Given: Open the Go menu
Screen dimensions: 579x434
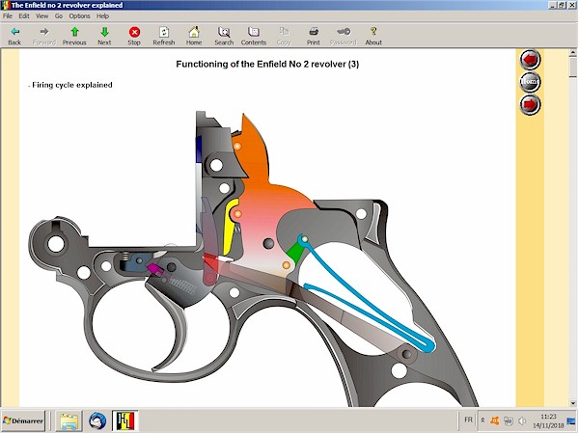Looking at the screenshot, I should click(x=59, y=16).
